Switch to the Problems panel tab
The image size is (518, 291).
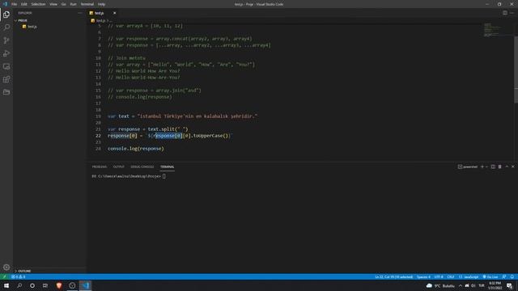pos(100,167)
